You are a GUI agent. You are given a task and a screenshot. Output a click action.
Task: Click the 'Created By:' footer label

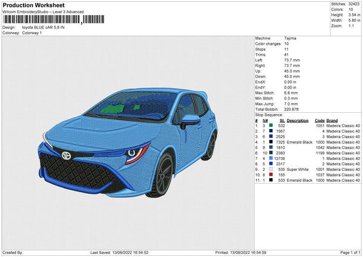pyautogui.click(x=13, y=252)
